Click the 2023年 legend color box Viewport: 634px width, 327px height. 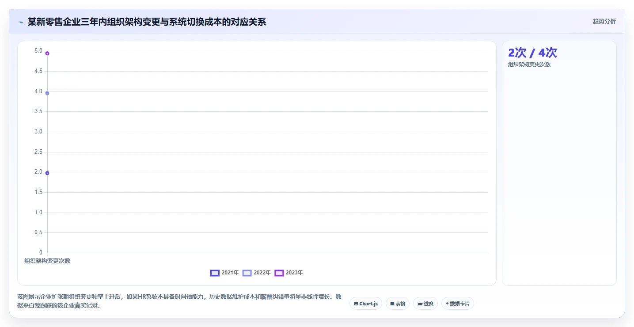(x=279, y=273)
